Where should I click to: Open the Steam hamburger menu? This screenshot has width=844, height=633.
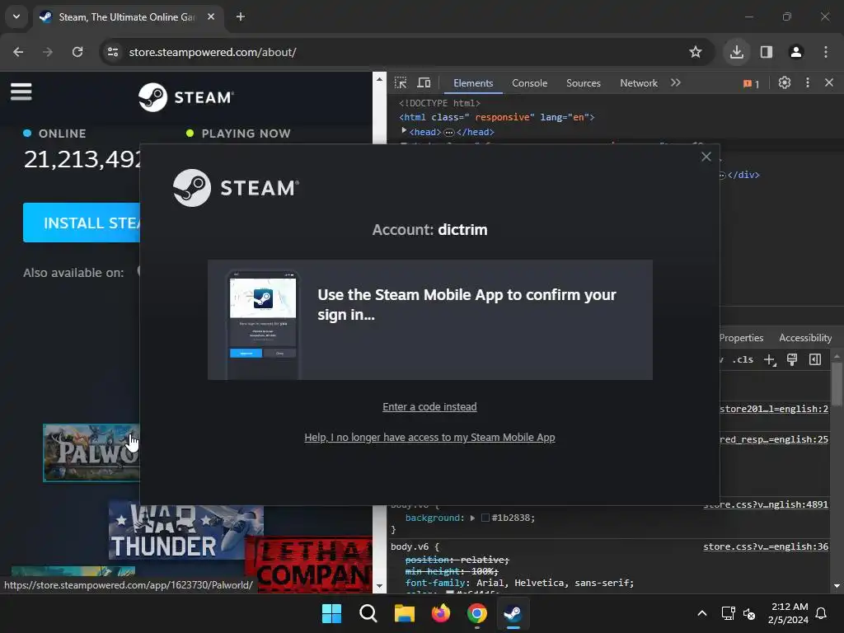tap(21, 91)
